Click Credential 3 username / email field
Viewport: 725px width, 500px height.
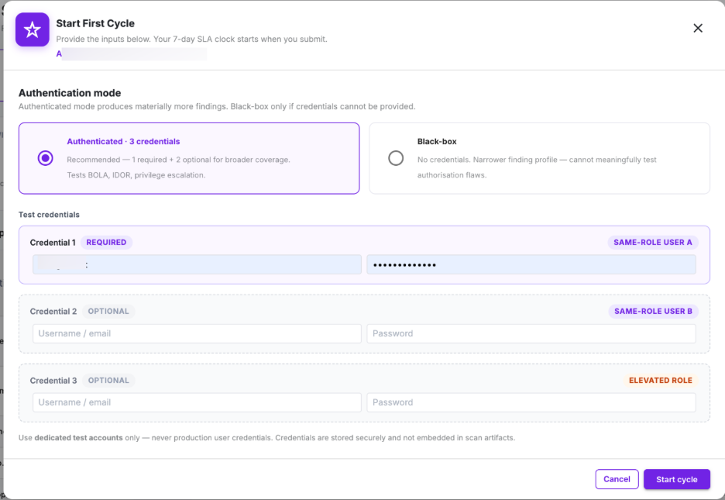click(x=197, y=402)
